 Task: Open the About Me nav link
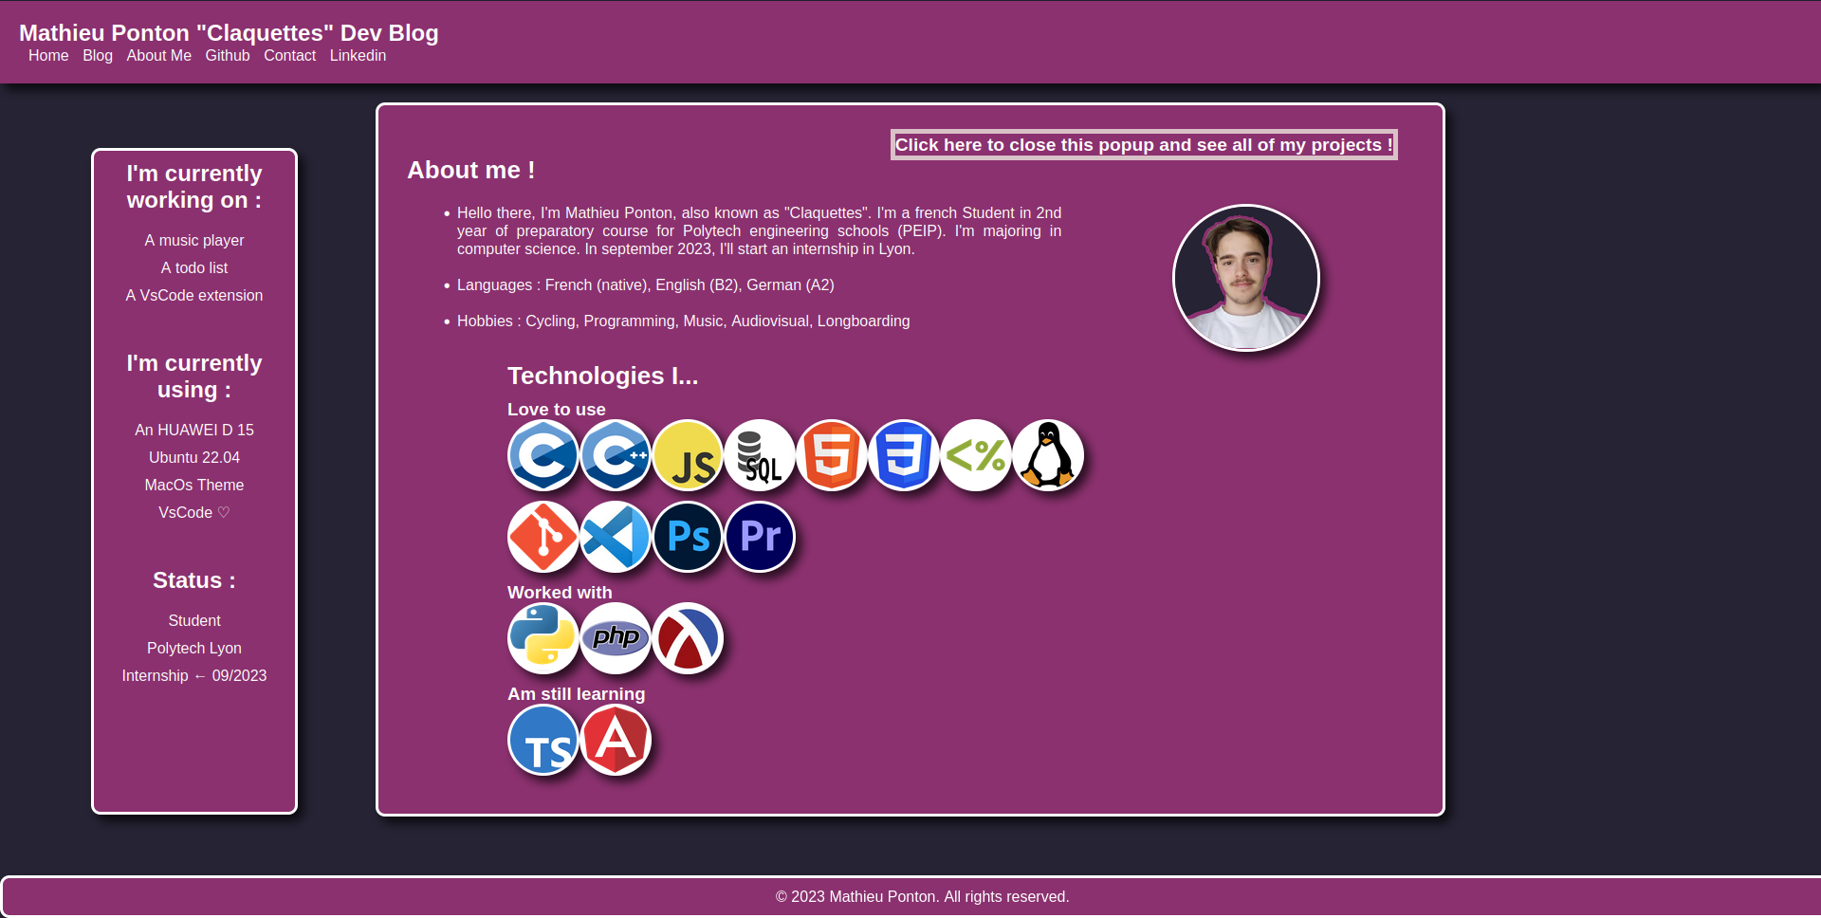pyautogui.click(x=159, y=56)
